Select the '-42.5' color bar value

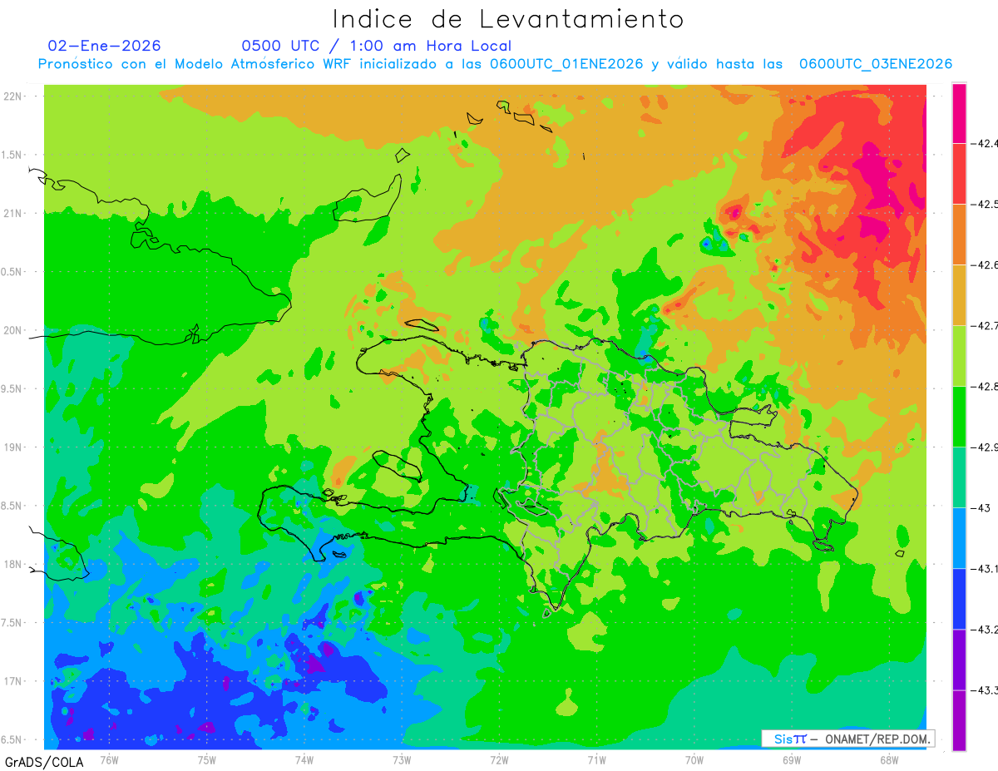pyautogui.click(x=985, y=204)
